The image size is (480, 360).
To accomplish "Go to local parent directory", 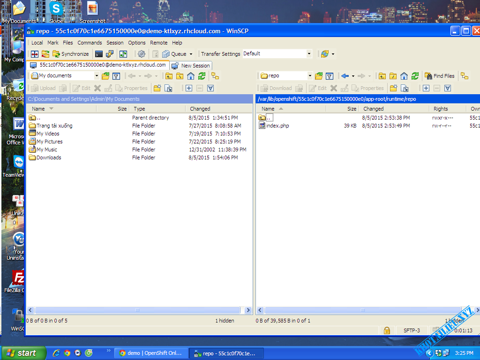I will tap(169, 76).
